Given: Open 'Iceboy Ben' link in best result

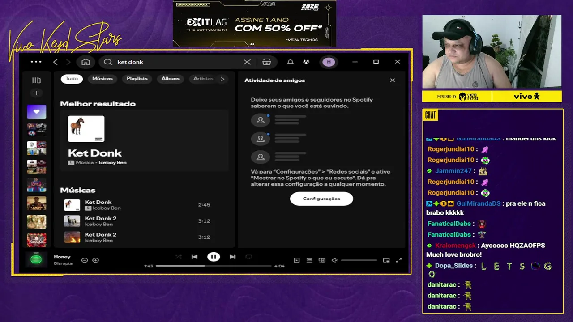Looking at the screenshot, I should [112, 162].
